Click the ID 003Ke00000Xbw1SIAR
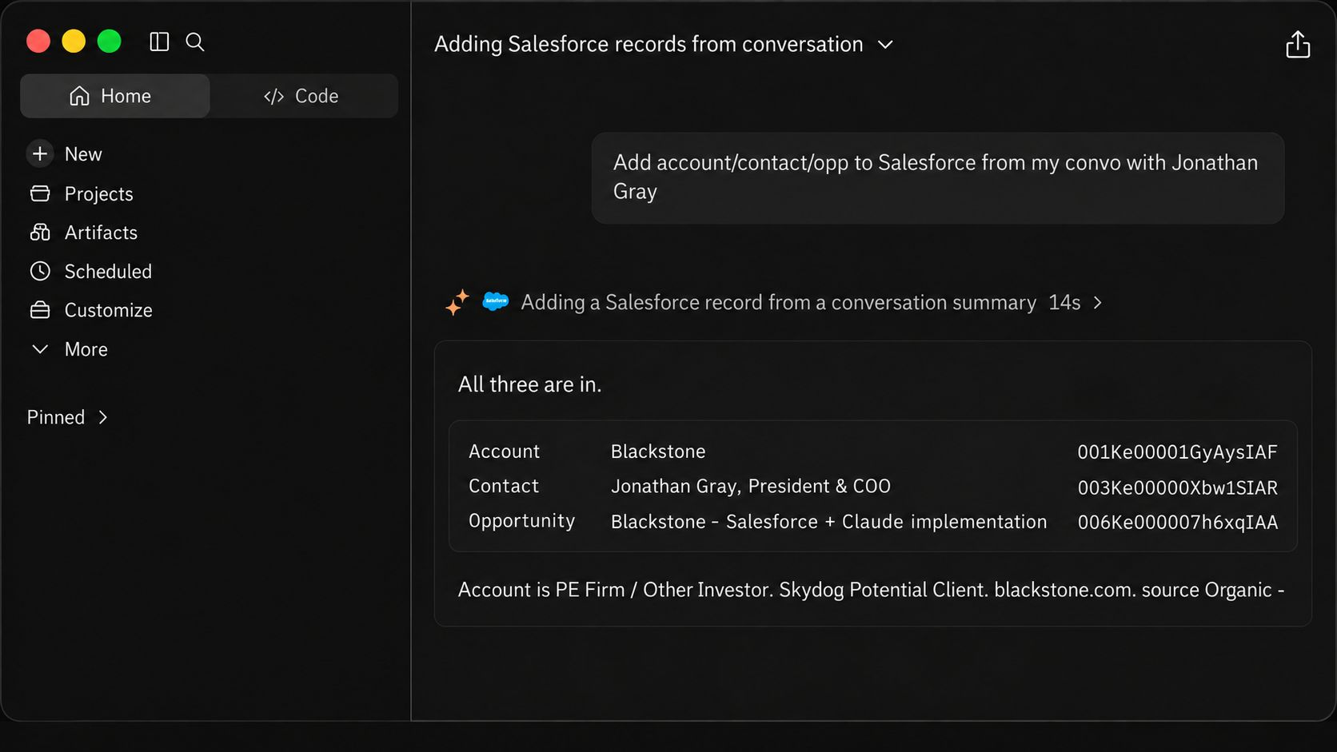 coord(1177,487)
